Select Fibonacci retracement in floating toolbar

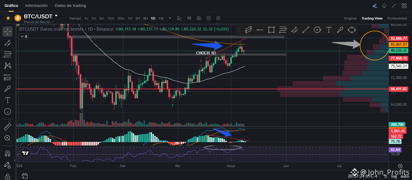pos(283,30)
